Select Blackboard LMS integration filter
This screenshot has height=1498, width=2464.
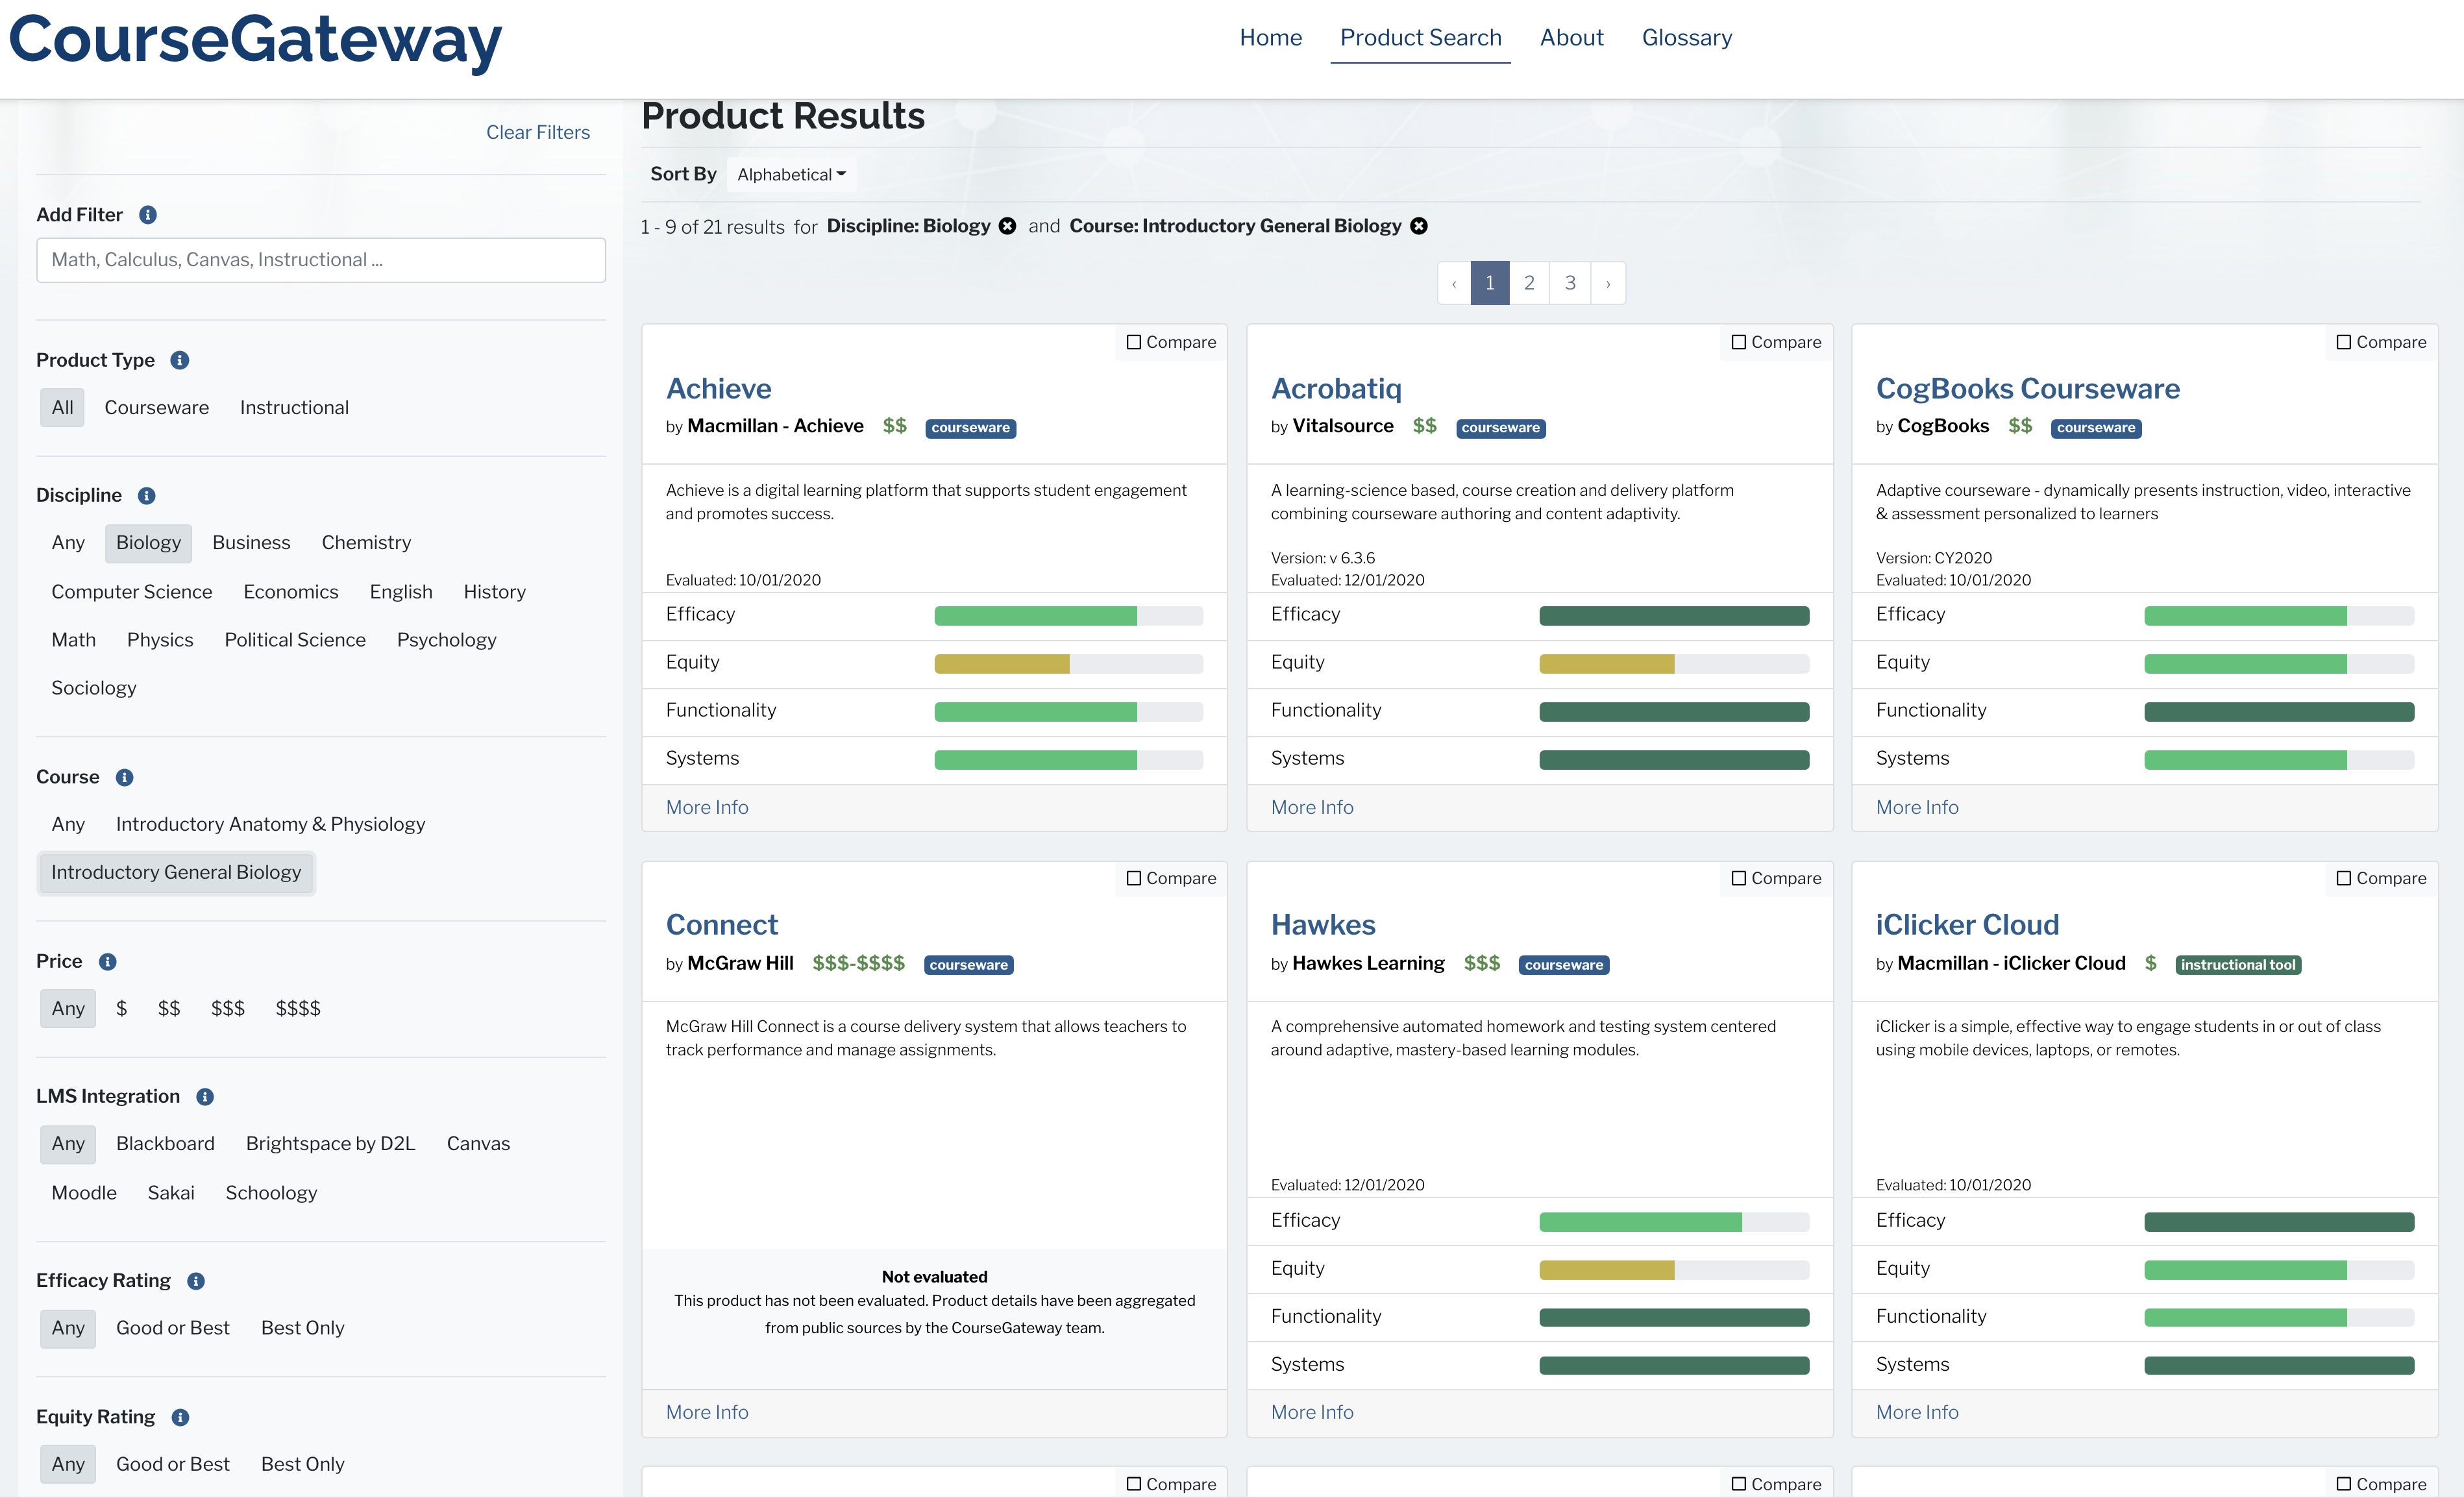point(165,1143)
